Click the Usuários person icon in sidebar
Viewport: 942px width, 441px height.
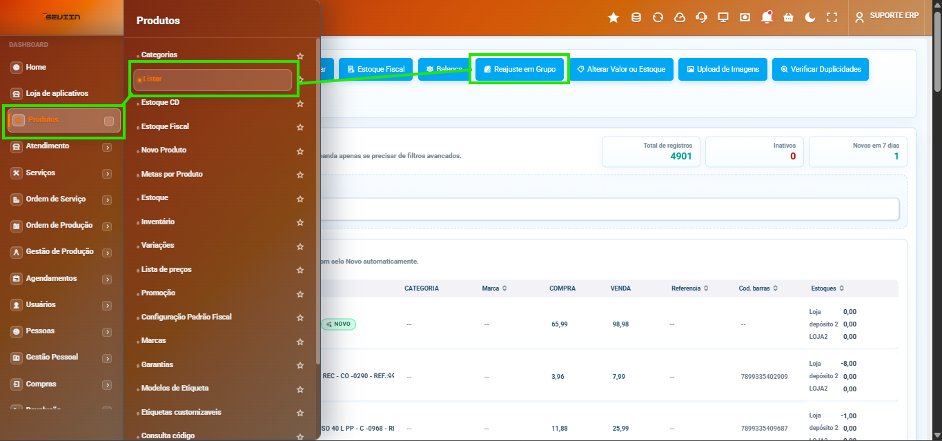pyautogui.click(x=17, y=305)
